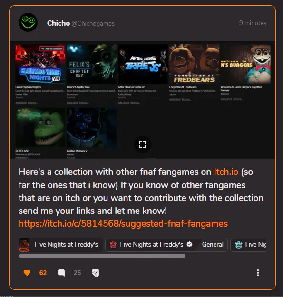The width and height of the screenshot is (283, 297).
Task: Click the horizontal tags scrollbar
Action: click(102, 256)
